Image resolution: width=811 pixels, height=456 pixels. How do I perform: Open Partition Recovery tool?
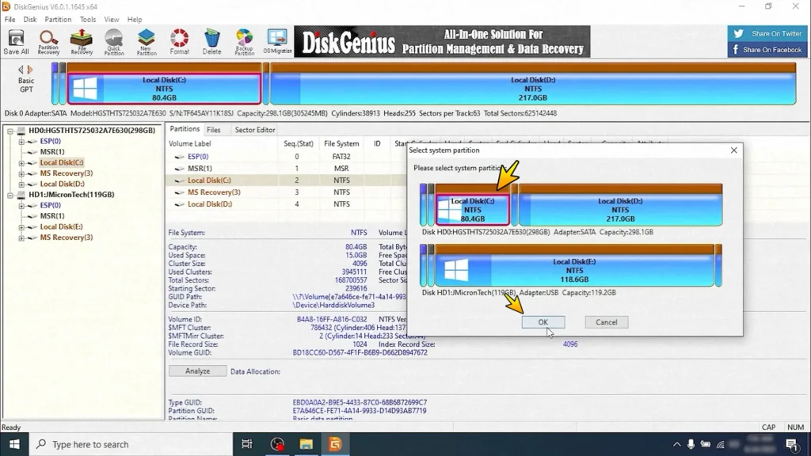[48, 42]
